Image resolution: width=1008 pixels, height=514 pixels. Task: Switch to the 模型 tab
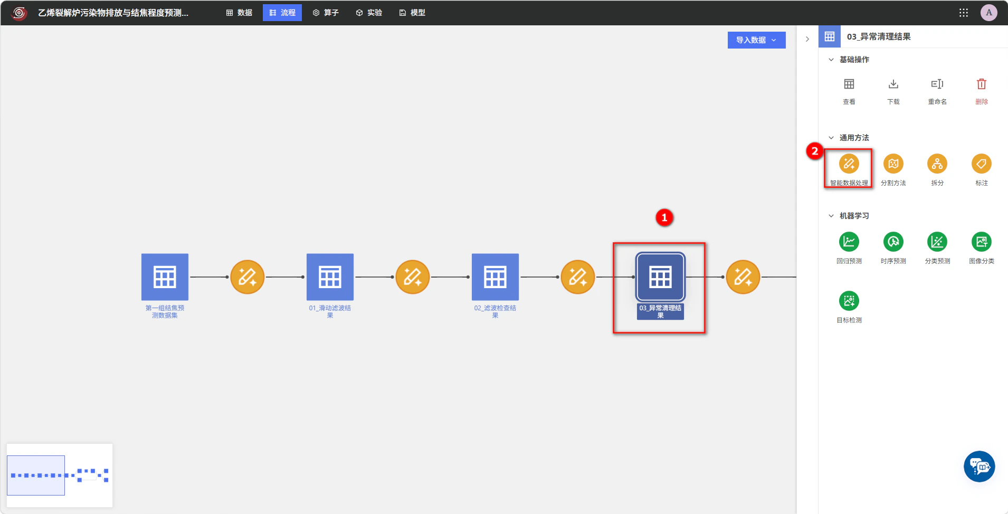click(x=412, y=13)
